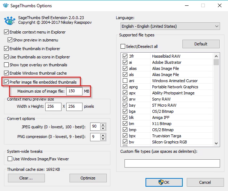Select the Truevision Targa row text
Image resolution: width=228 pixels, height=191 pixels.
pyautogui.click(x=166, y=136)
